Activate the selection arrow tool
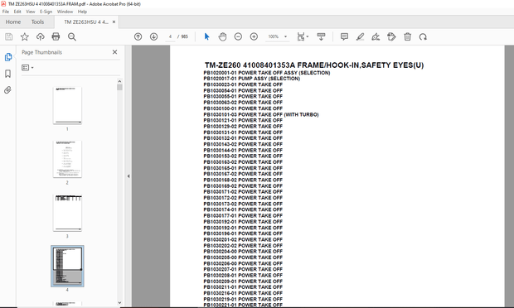This screenshot has width=514, height=308. tap(207, 36)
